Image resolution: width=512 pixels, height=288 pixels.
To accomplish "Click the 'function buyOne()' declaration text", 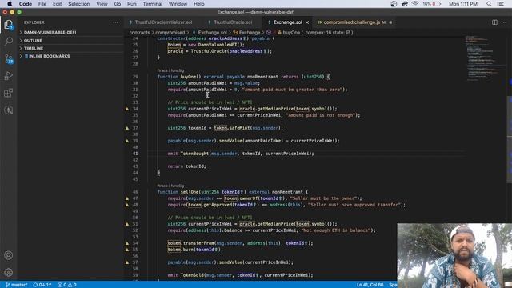I will point(179,77).
